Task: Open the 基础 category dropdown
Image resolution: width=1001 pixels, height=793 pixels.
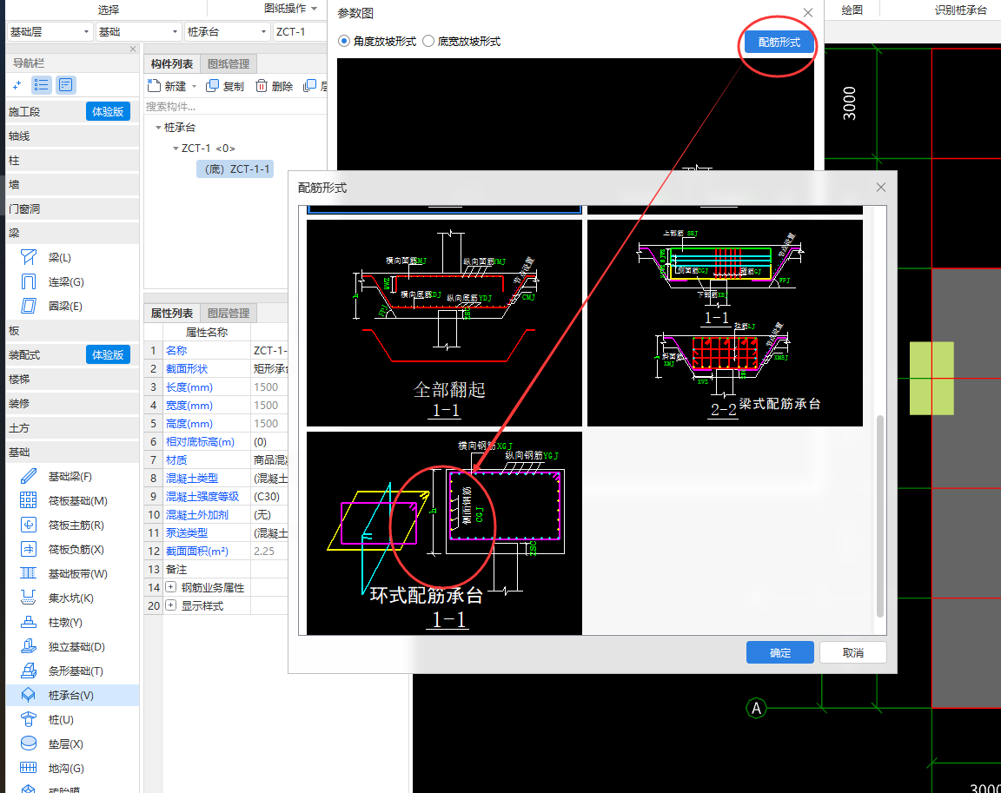Action: 138,31
